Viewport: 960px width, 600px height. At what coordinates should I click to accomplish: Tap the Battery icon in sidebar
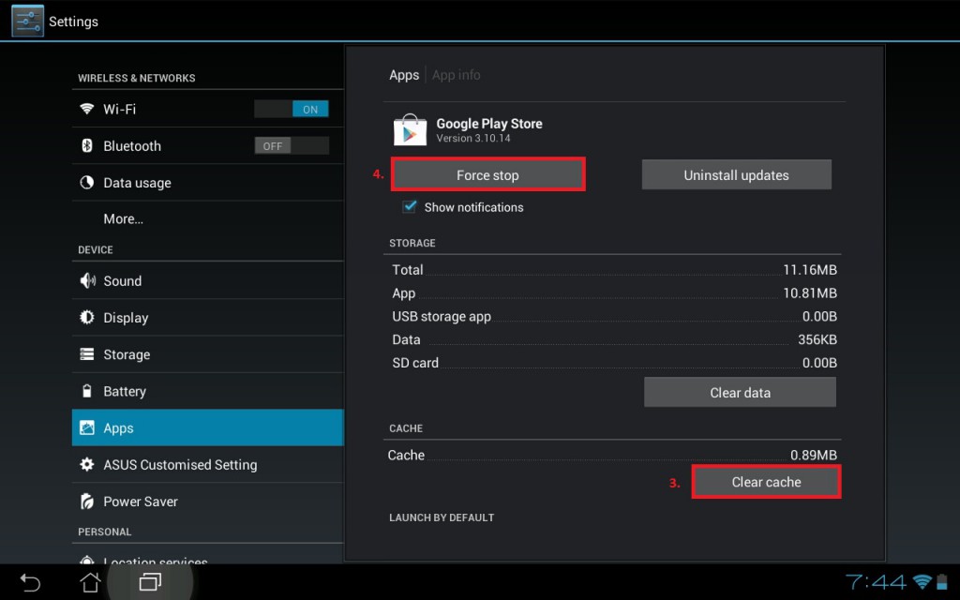87,391
